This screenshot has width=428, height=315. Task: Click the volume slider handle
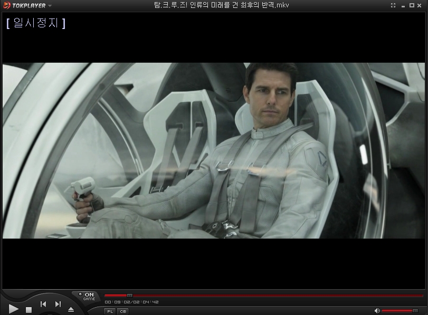415,311
